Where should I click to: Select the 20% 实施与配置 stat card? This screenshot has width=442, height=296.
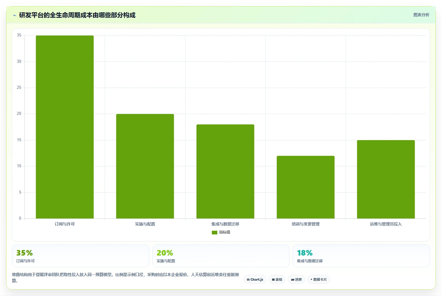pyautogui.click(x=221, y=256)
